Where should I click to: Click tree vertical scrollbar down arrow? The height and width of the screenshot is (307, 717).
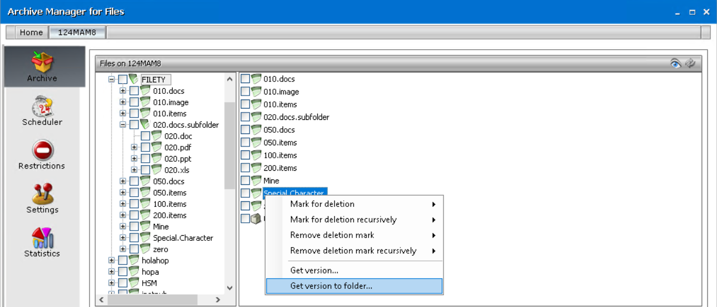coord(229,288)
